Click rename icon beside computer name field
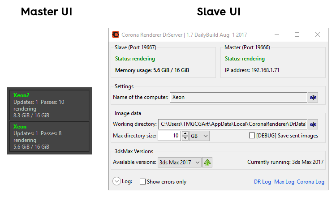336x197 pixels. click(x=313, y=97)
